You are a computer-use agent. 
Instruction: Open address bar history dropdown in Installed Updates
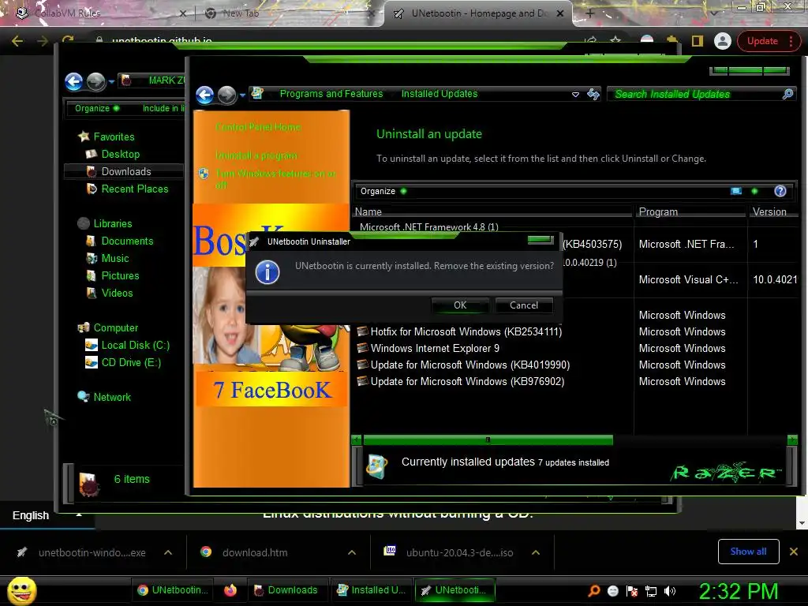click(575, 95)
